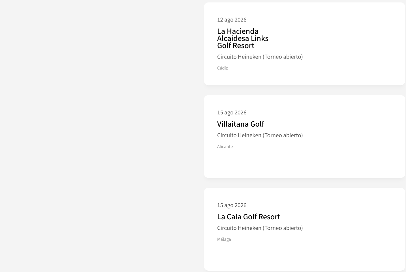Open the La Cala Golf Resort title
This screenshot has height=272, width=406.
click(x=248, y=217)
